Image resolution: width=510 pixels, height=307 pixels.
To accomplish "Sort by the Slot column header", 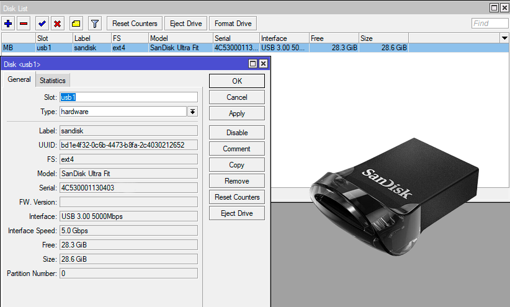I will tap(54, 38).
